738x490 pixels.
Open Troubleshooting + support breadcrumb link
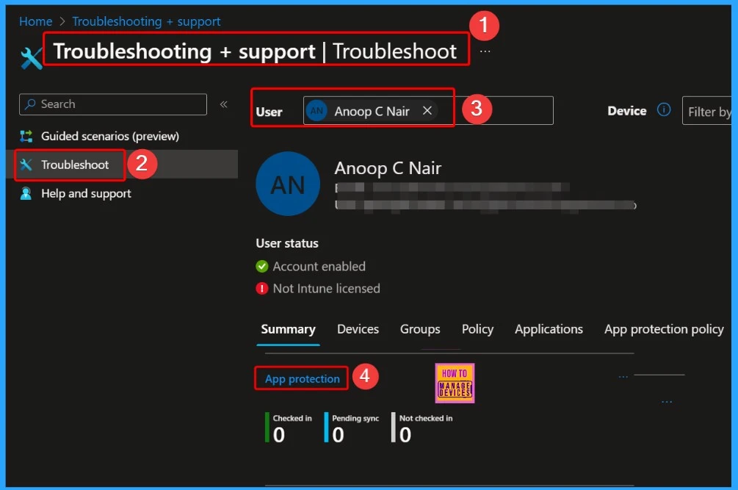click(146, 21)
